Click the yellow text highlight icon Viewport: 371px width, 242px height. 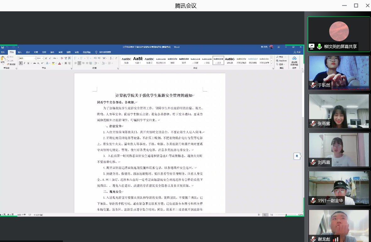pyautogui.click(x=53, y=63)
